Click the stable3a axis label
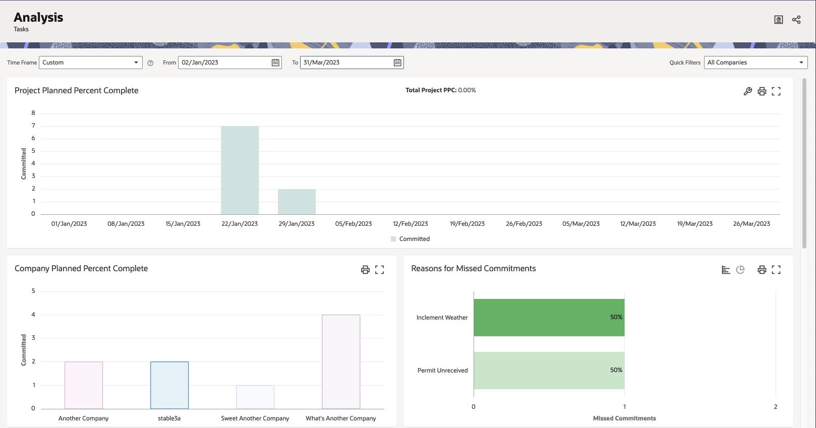Image resolution: width=816 pixels, height=428 pixels. coord(169,418)
